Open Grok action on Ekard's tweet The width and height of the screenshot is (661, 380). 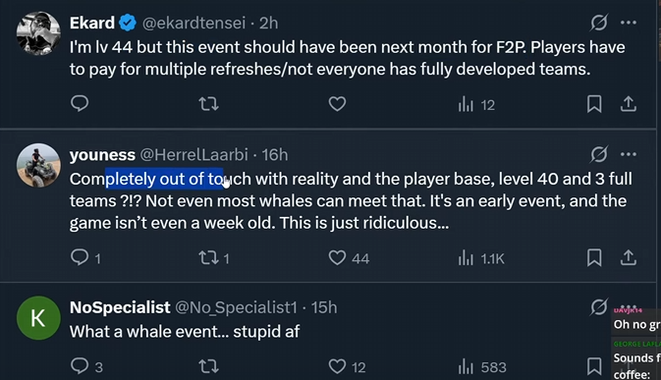click(599, 23)
